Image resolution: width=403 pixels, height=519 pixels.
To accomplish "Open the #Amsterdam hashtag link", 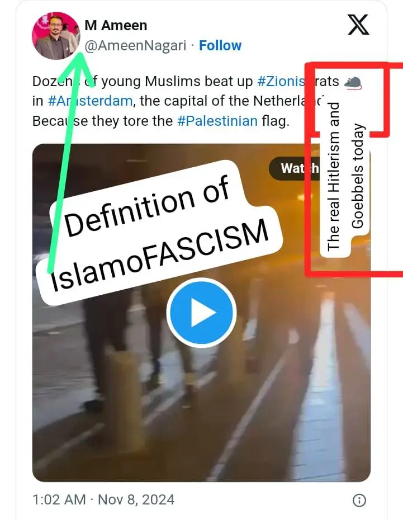I will [91, 101].
